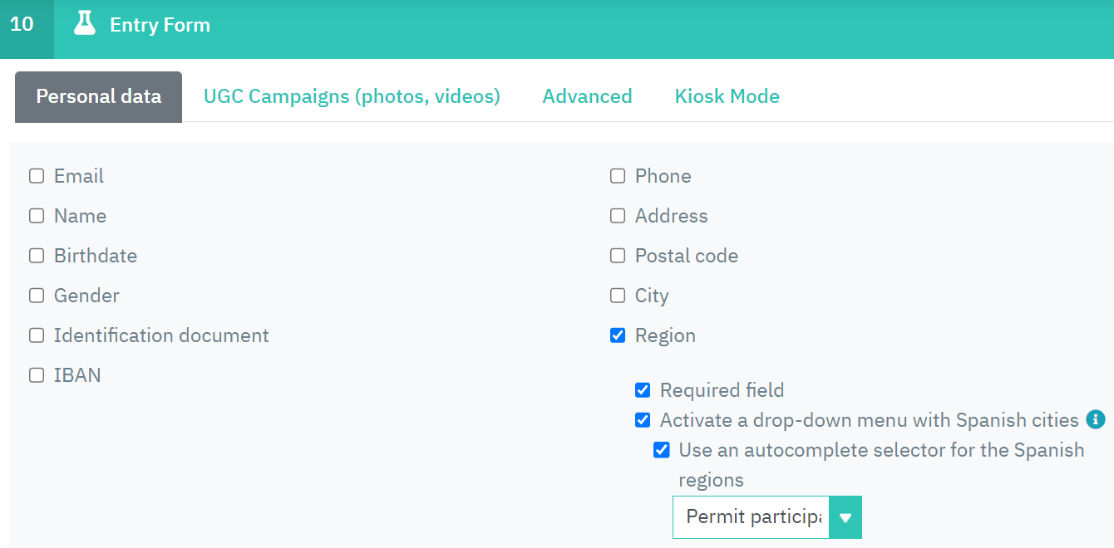Enable the IBAN checkbox
The image size is (1114, 548).
pos(37,375)
